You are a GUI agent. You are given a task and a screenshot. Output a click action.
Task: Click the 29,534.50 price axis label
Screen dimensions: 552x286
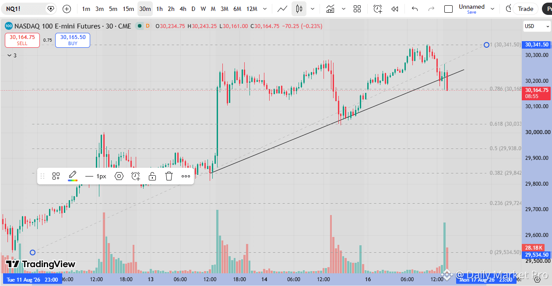537,254
